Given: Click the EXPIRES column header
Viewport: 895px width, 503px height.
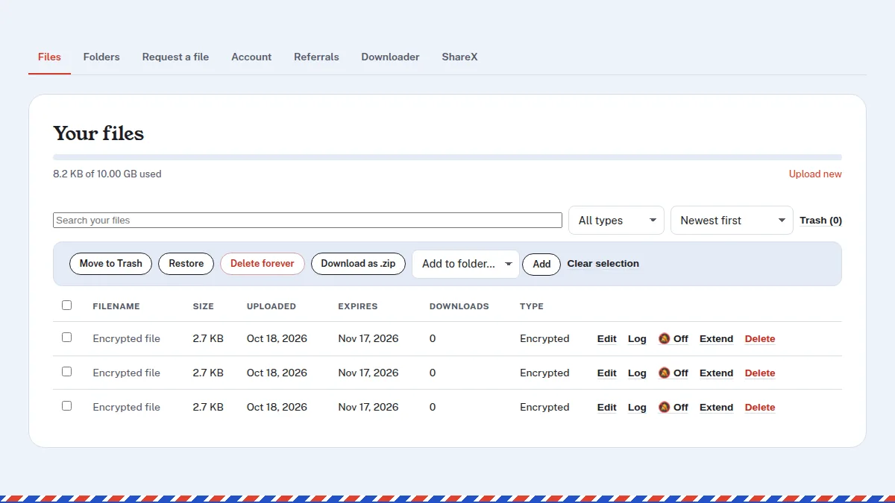Looking at the screenshot, I should [358, 306].
